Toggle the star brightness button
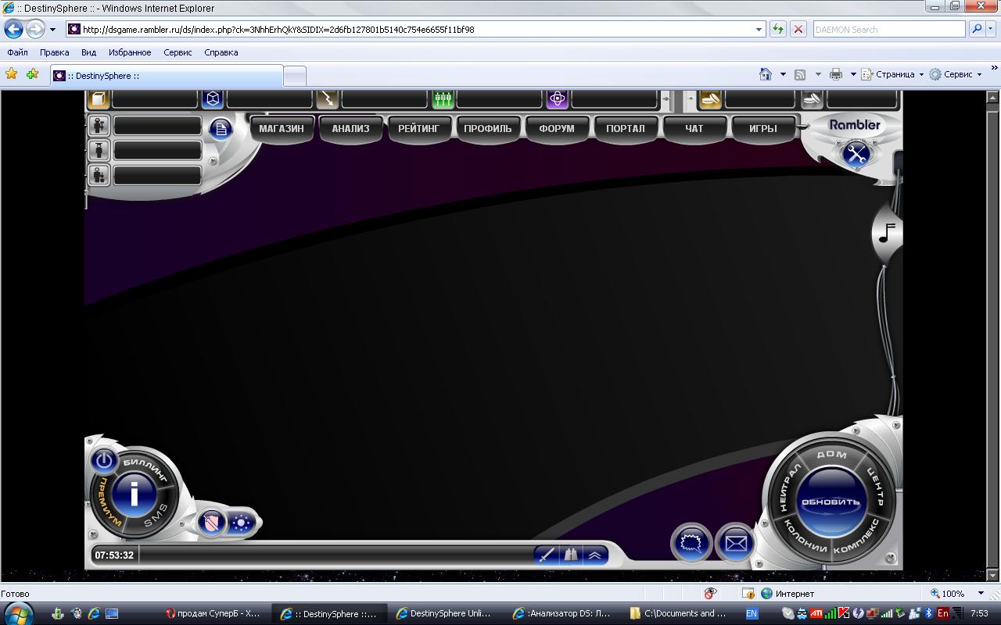 (x=240, y=523)
